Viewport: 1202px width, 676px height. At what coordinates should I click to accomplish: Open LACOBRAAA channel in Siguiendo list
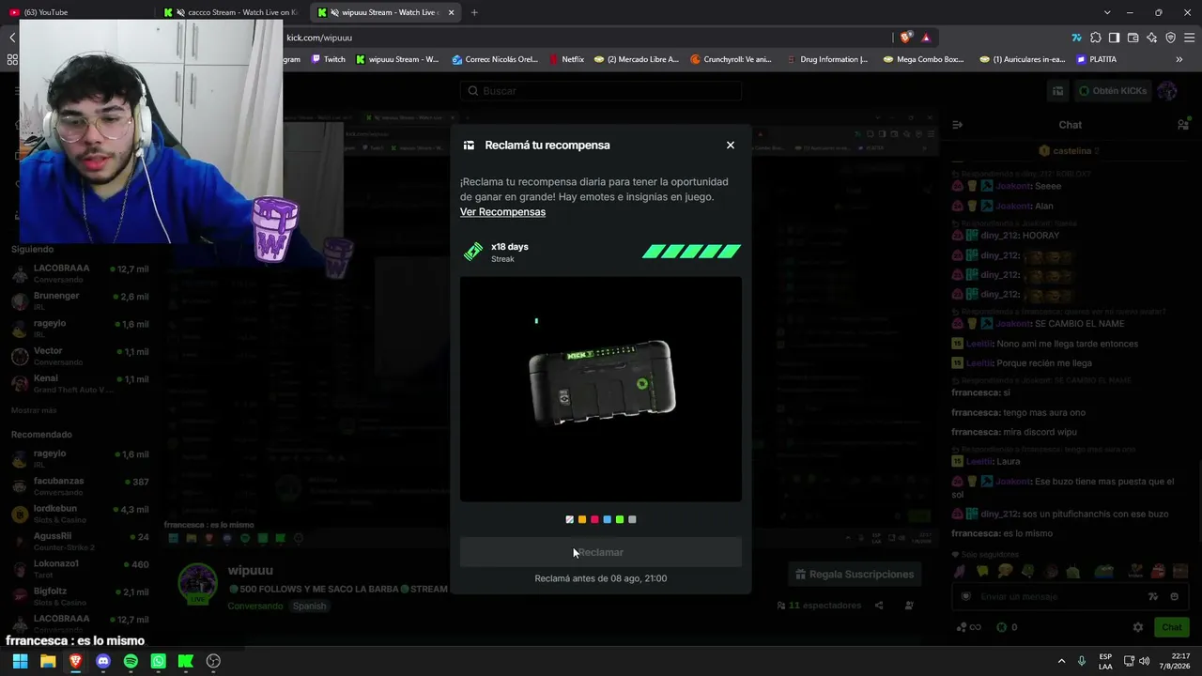click(x=80, y=273)
